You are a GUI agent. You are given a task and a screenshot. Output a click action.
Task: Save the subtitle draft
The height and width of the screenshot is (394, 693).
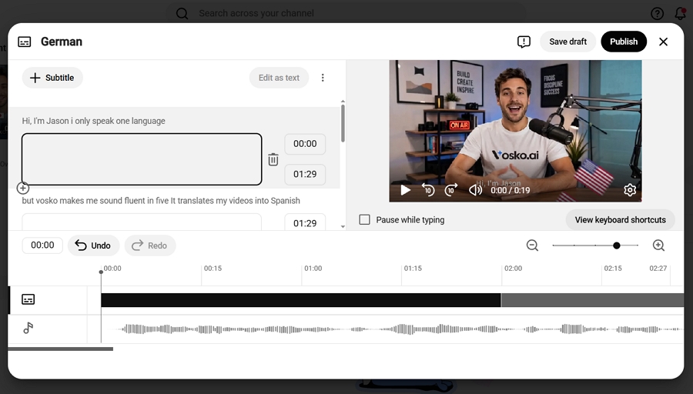tap(568, 42)
